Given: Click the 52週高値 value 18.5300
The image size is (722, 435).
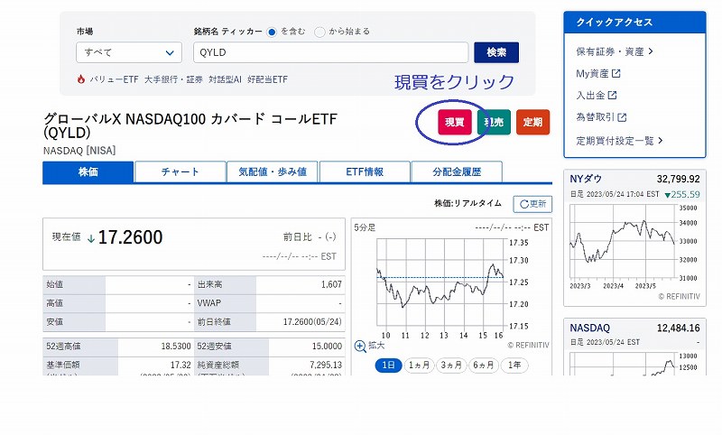Looking at the screenshot, I should click(x=176, y=347).
